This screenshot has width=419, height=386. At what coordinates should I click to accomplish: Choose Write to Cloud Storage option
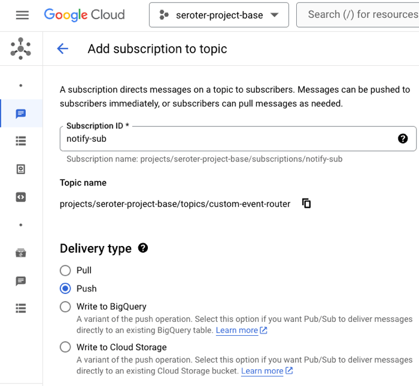pyautogui.click(x=65, y=347)
